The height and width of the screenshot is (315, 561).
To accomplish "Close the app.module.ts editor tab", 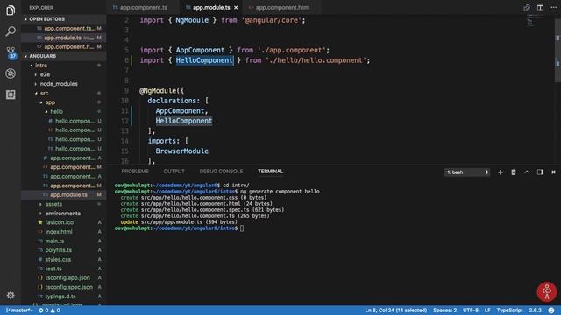I will pos(236,8).
